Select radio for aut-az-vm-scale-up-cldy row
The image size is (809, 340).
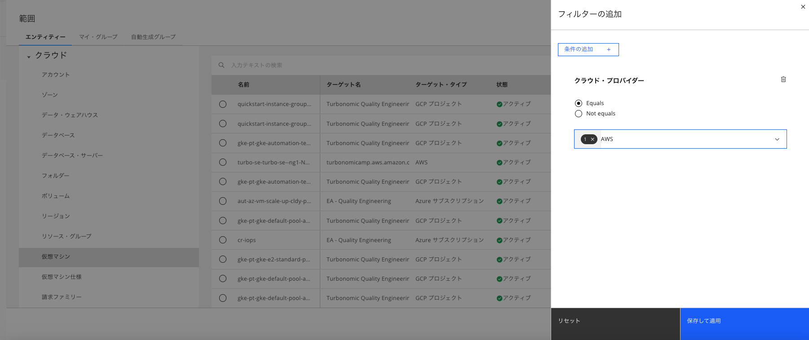[223, 201]
